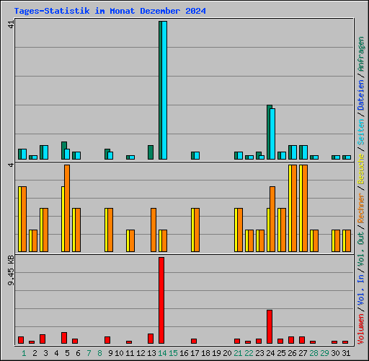Image resolution: width=369 pixels, height=361 pixels.
Task: Select the tall orange bar for day 5
Action: point(67,209)
